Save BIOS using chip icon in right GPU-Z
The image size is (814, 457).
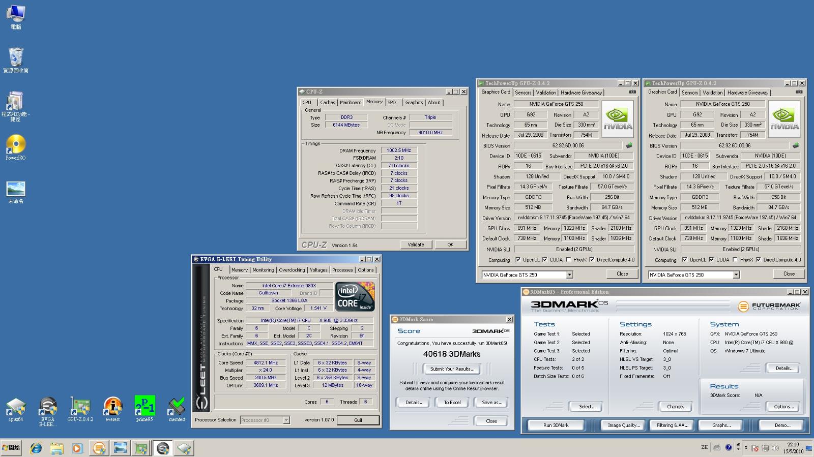pos(796,145)
